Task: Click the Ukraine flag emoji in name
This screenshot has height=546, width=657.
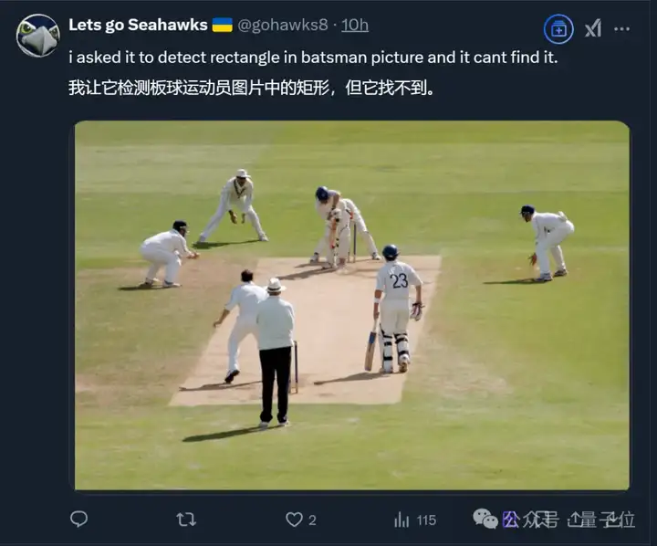Action: click(222, 25)
